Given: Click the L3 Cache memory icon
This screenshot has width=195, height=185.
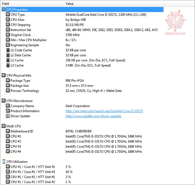Looking at the screenshot, I should 8,65.
